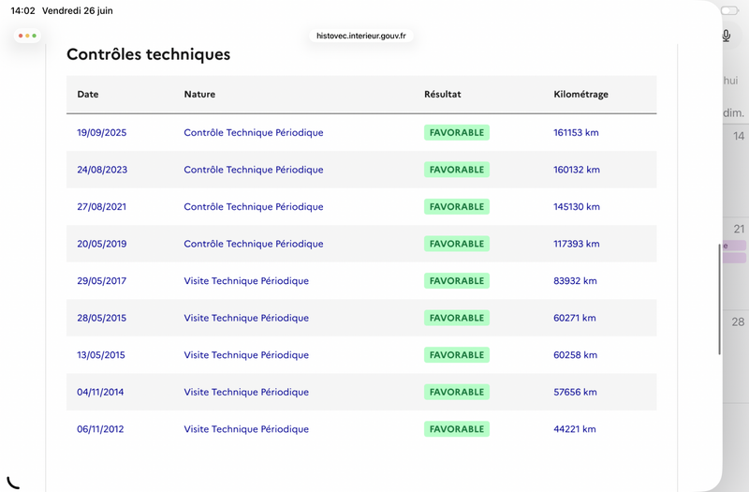Click the histovec.interieur.gouv.fr address bar

tap(361, 36)
